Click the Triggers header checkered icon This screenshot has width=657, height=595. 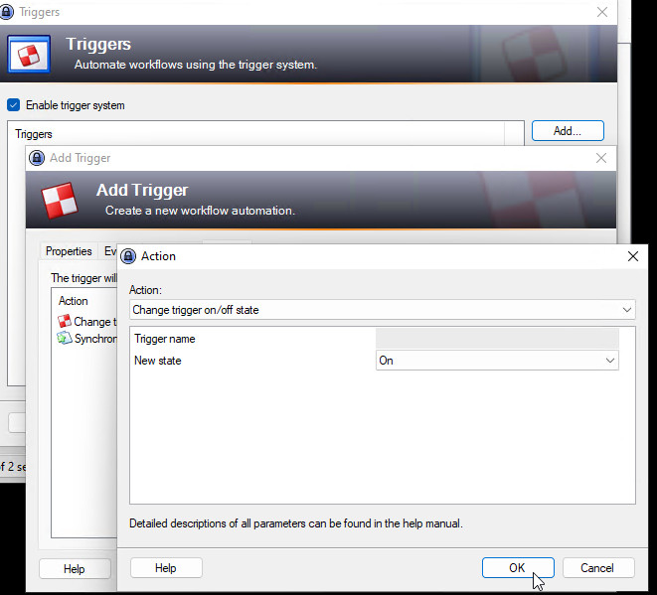(x=29, y=54)
